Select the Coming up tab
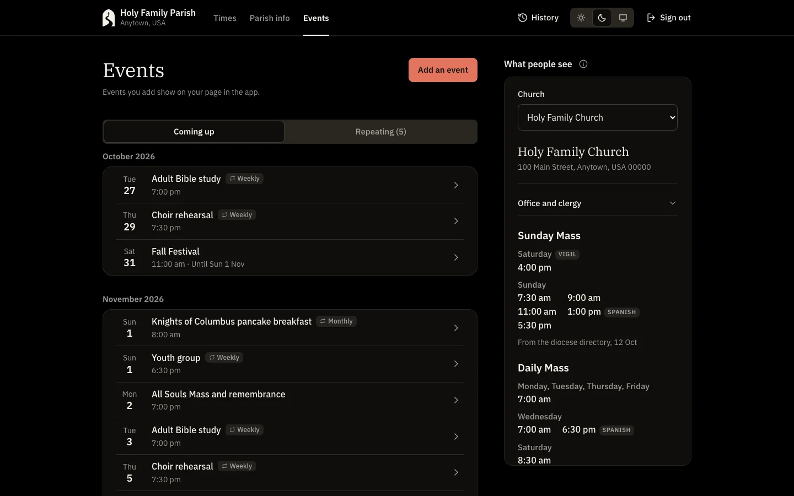 194,132
